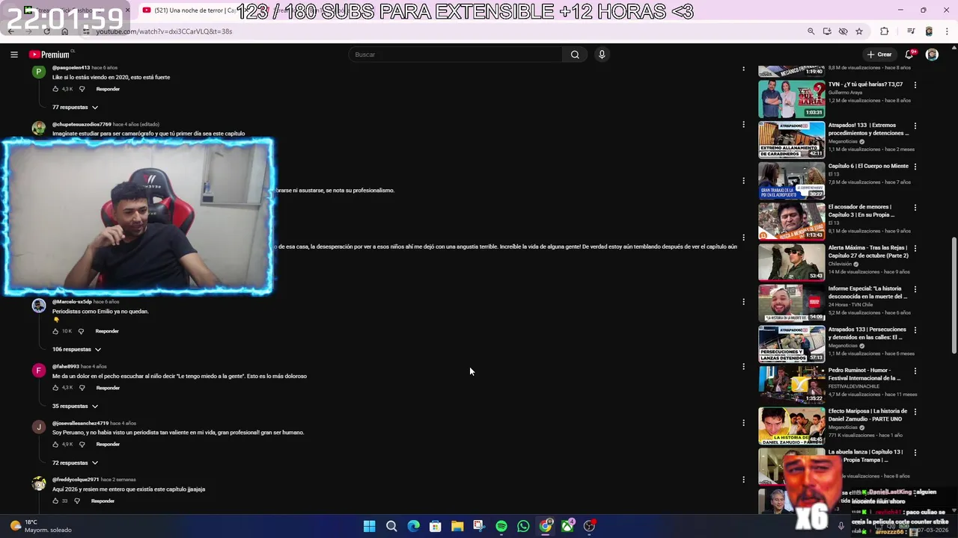958x538 pixels.
Task: Start voice search with the microphone
Action: pyautogui.click(x=602, y=55)
